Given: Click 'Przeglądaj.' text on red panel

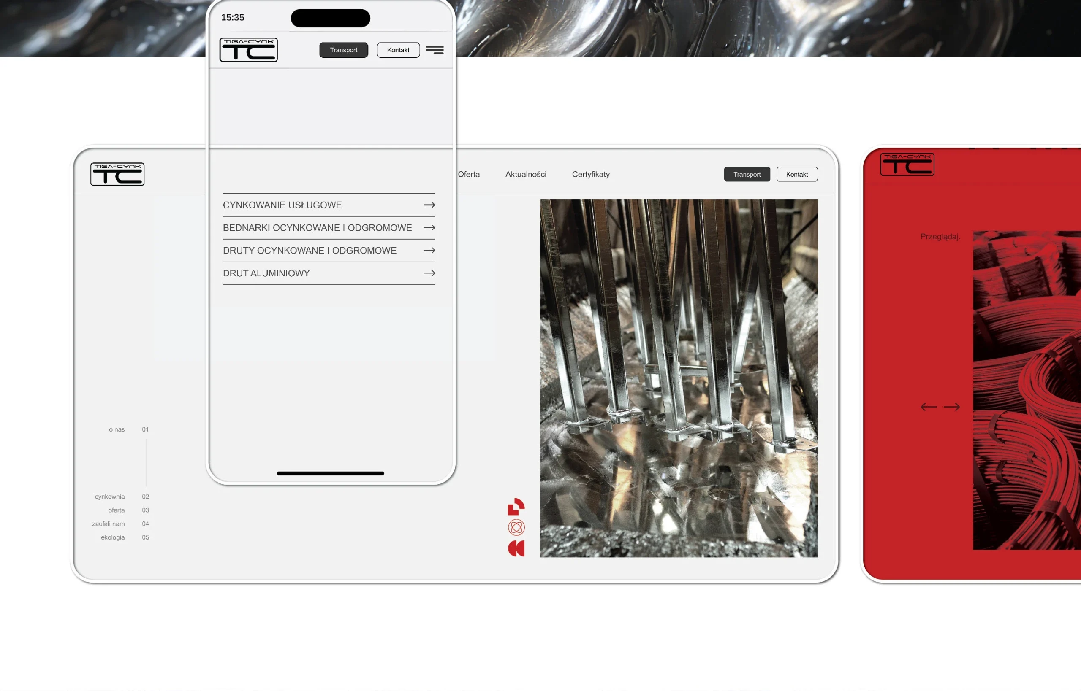Looking at the screenshot, I should pyautogui.click(x=940, y=237).
